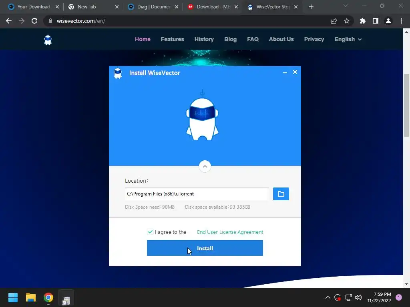Toggle the Chrome side panel icon
The height and width of the screenshot is (307, 410).
tap(376, 21)
